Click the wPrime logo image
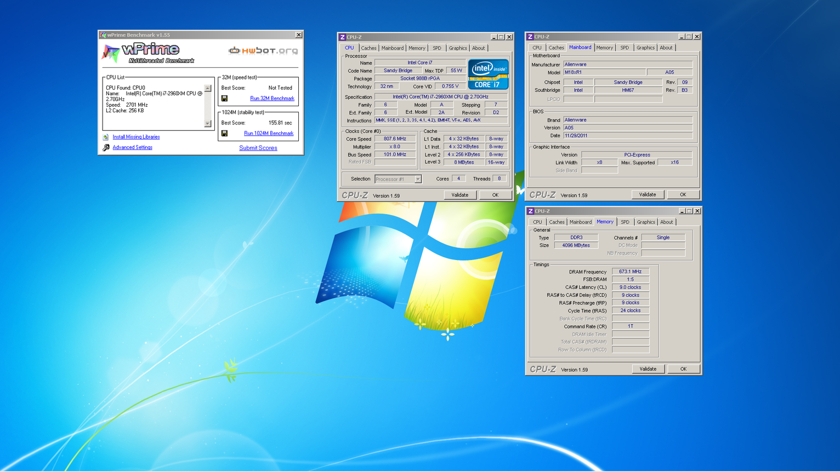The image size is (840, 472). [149, 53]
